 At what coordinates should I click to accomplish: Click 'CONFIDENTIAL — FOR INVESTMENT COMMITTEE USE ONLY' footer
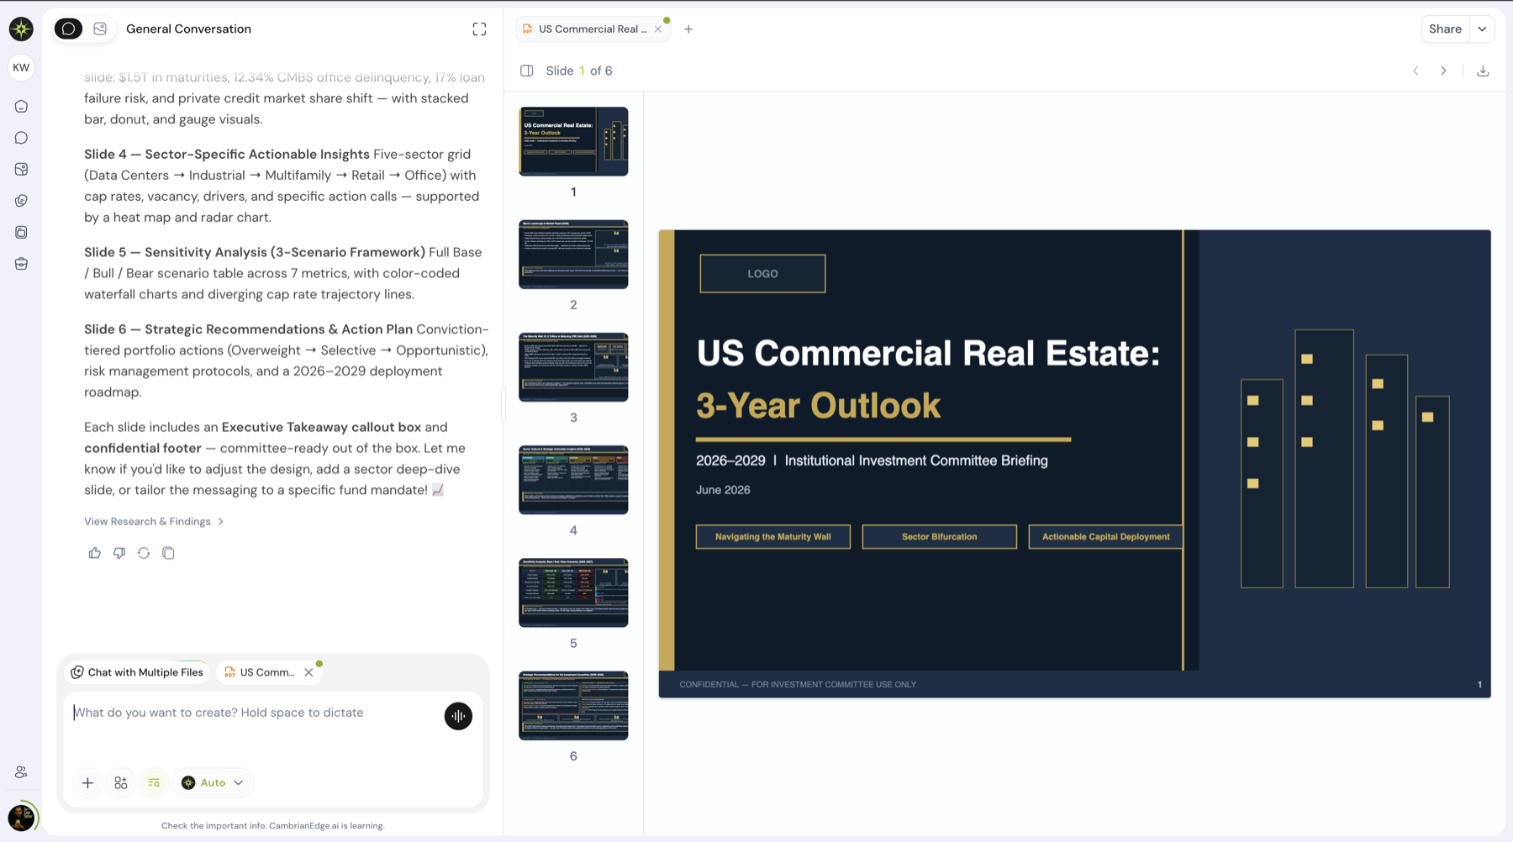(x=798, y=685)
